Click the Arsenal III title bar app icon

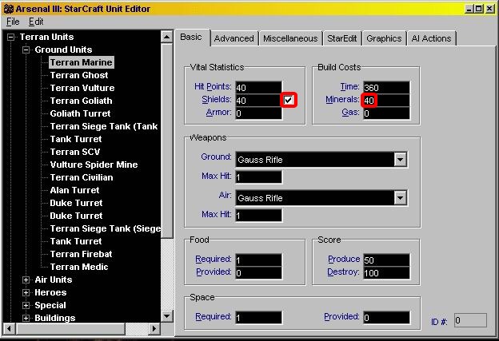point(9,9)
